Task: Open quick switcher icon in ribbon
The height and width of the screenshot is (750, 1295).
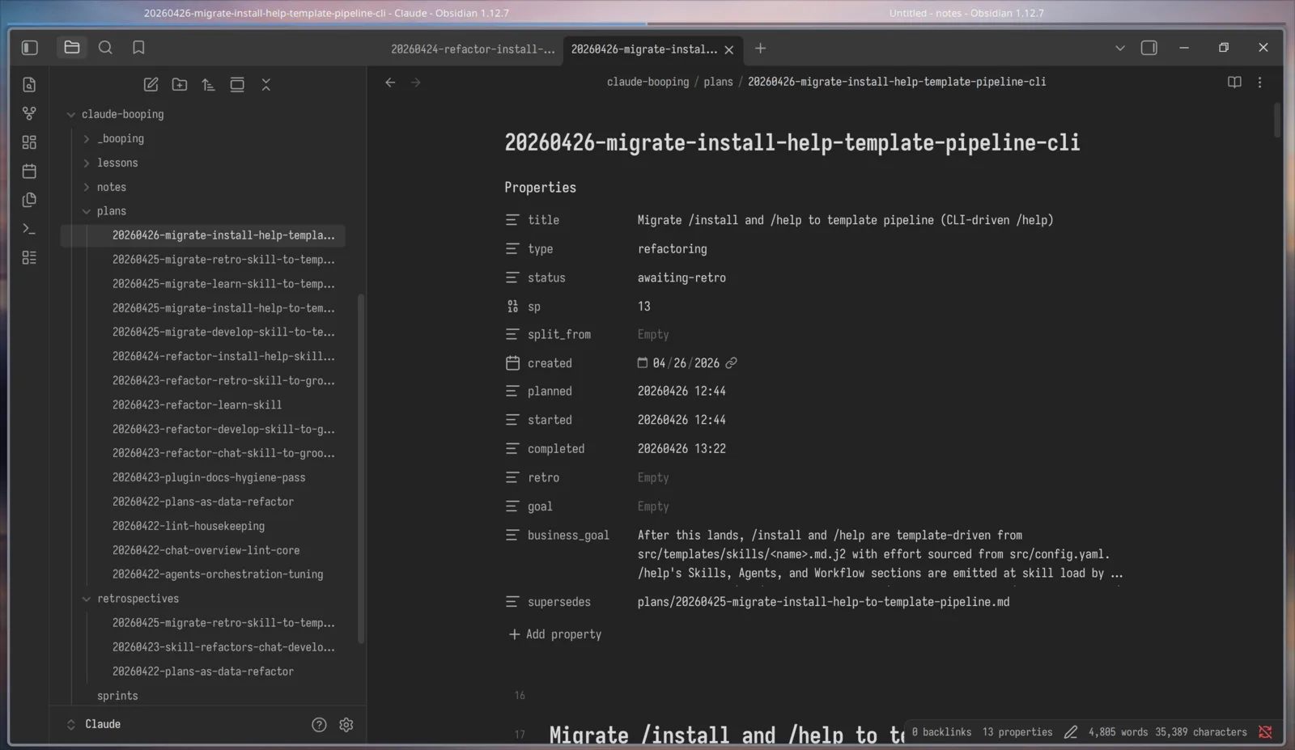Action: coord(29,85)
